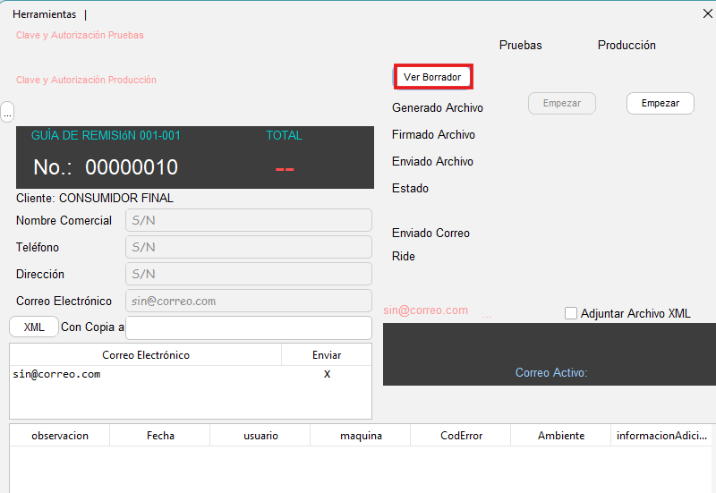Screen dimensions: 716x493
Task: Click the Ver Borrador button
Action: 432,77
